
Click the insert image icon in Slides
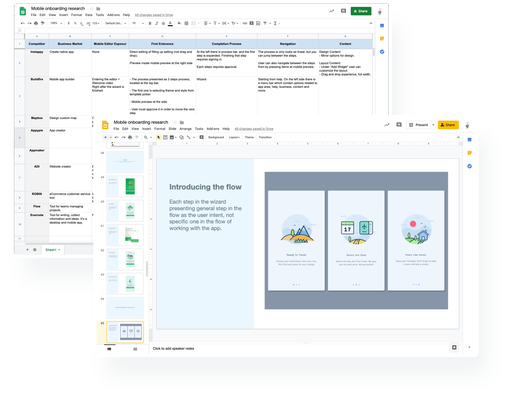pos(172,137)
